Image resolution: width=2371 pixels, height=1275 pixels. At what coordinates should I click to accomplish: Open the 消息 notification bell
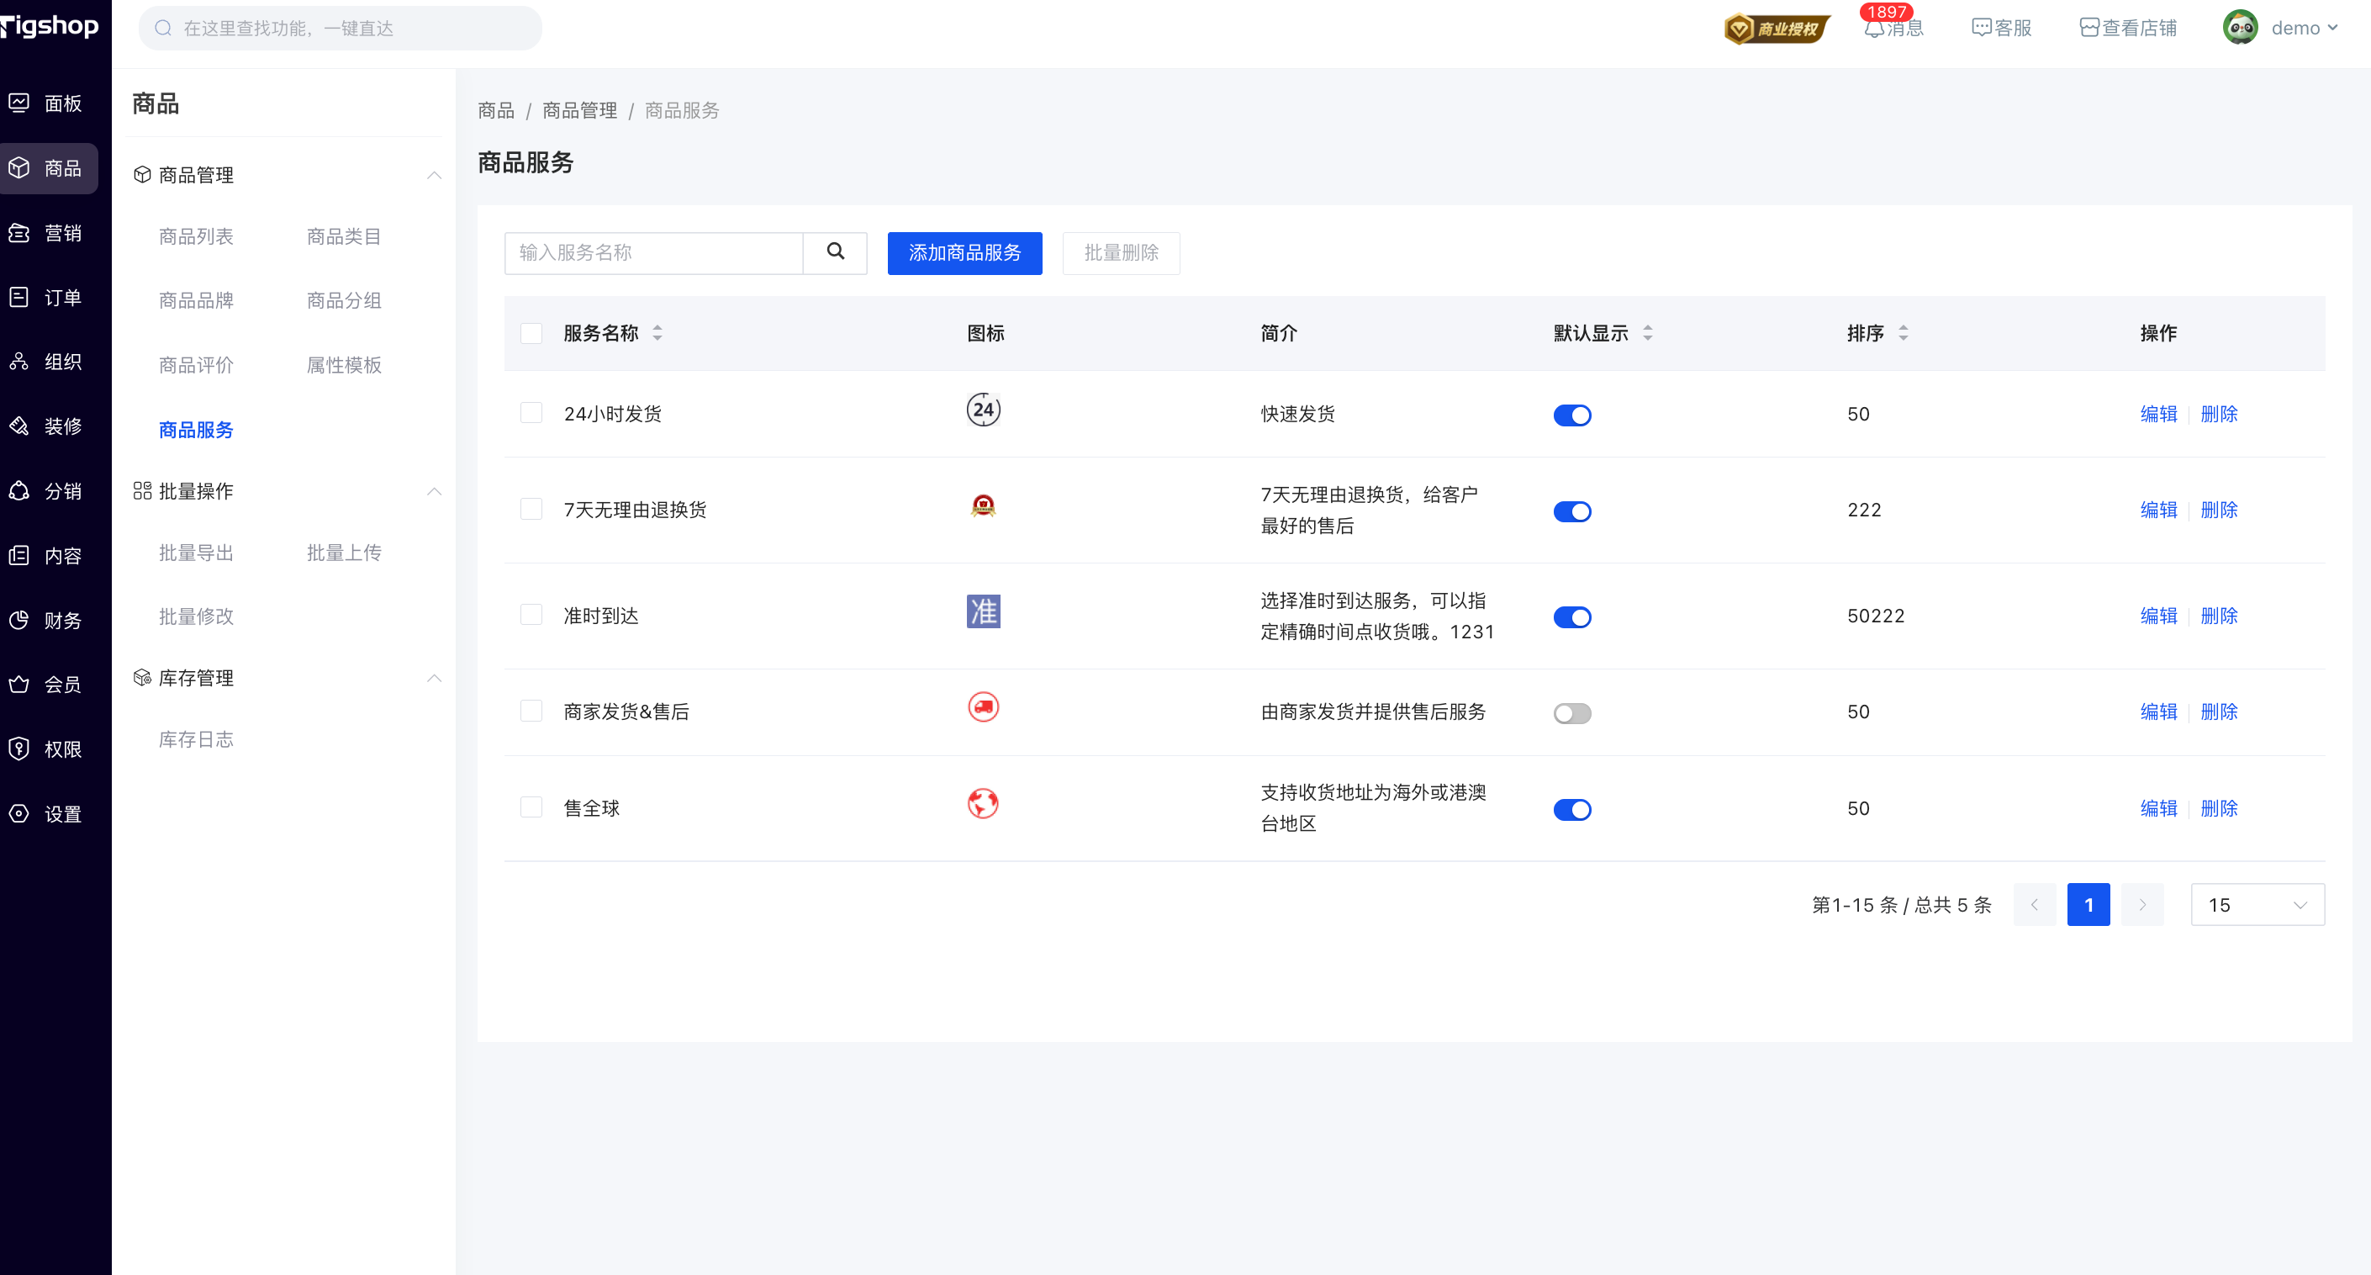[x=1874, y=29]
